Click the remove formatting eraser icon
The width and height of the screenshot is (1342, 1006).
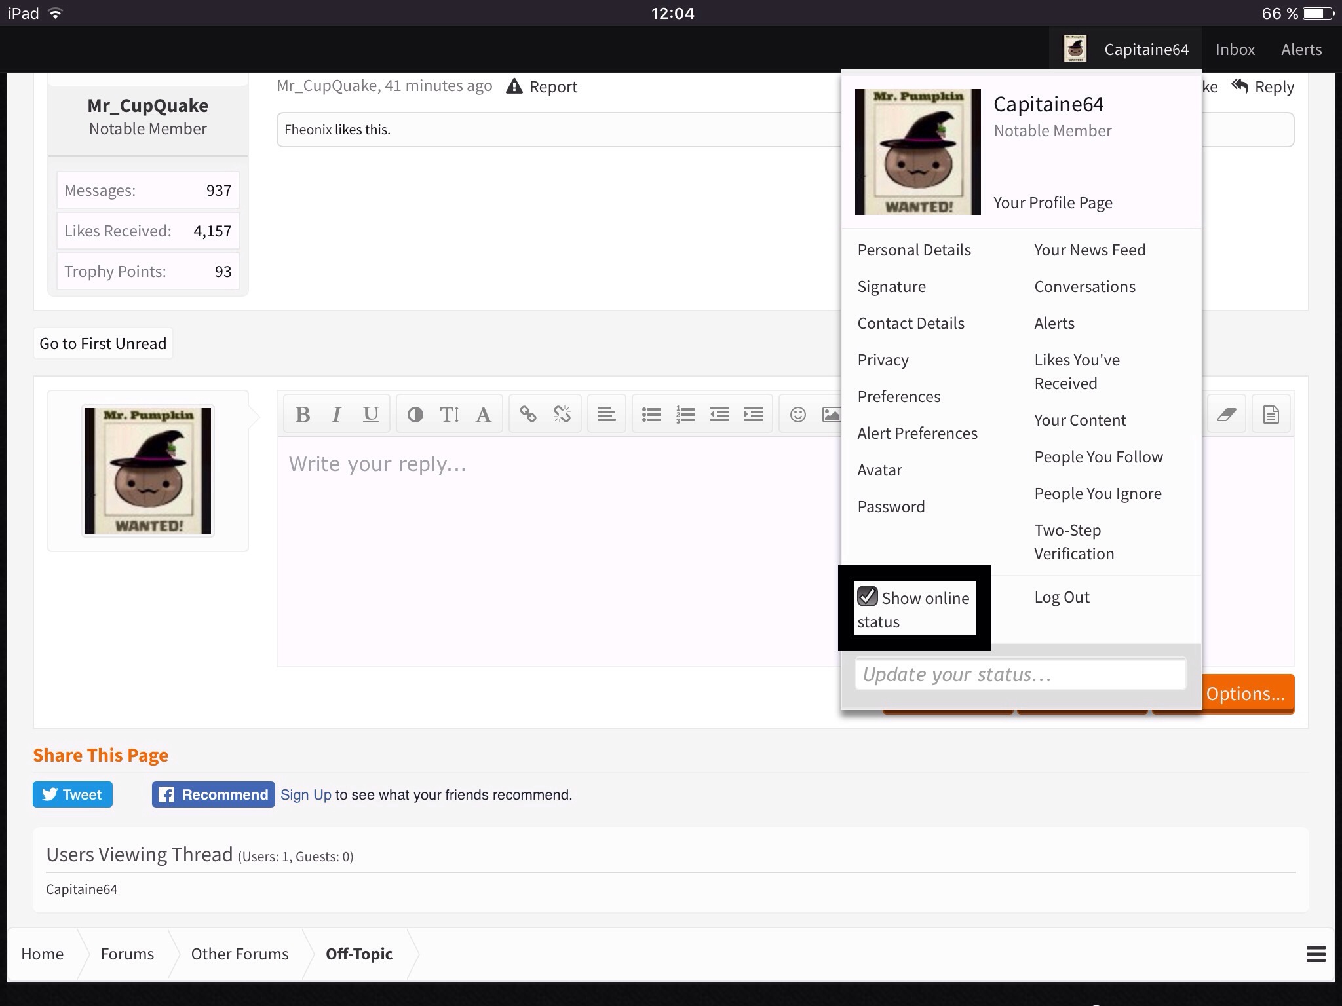[x=1227, y=415]
